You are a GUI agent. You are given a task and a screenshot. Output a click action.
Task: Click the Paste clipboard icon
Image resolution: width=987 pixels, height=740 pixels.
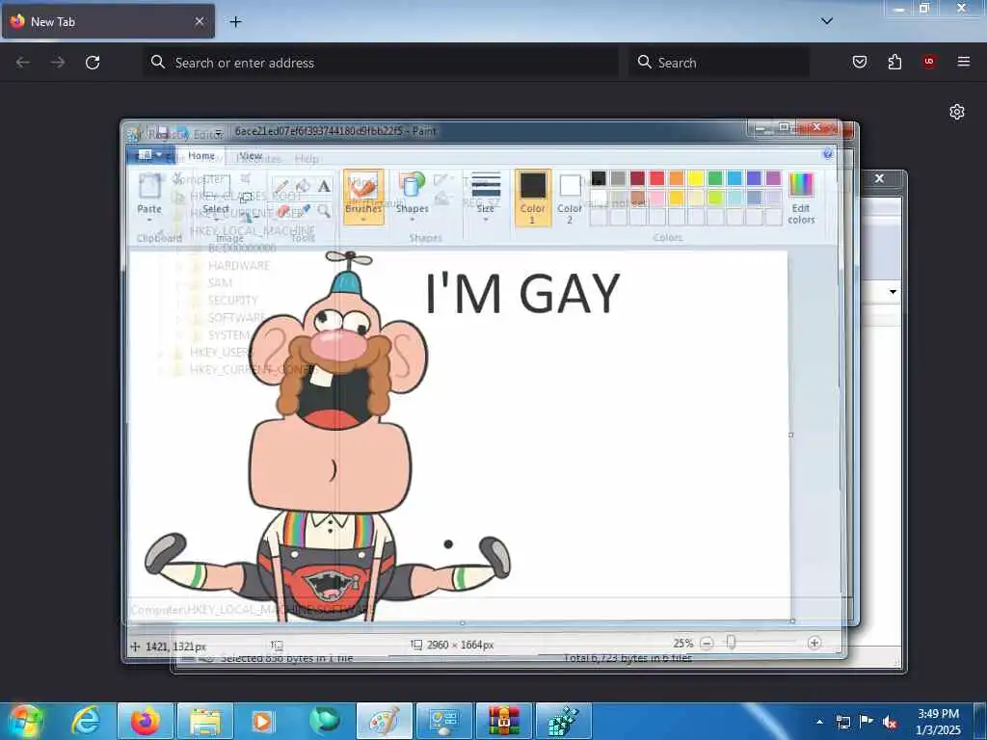149,187
